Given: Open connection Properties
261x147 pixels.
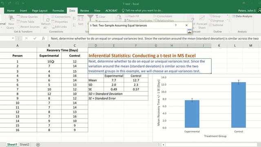Looking at the screenshot, I should [60, 22].
